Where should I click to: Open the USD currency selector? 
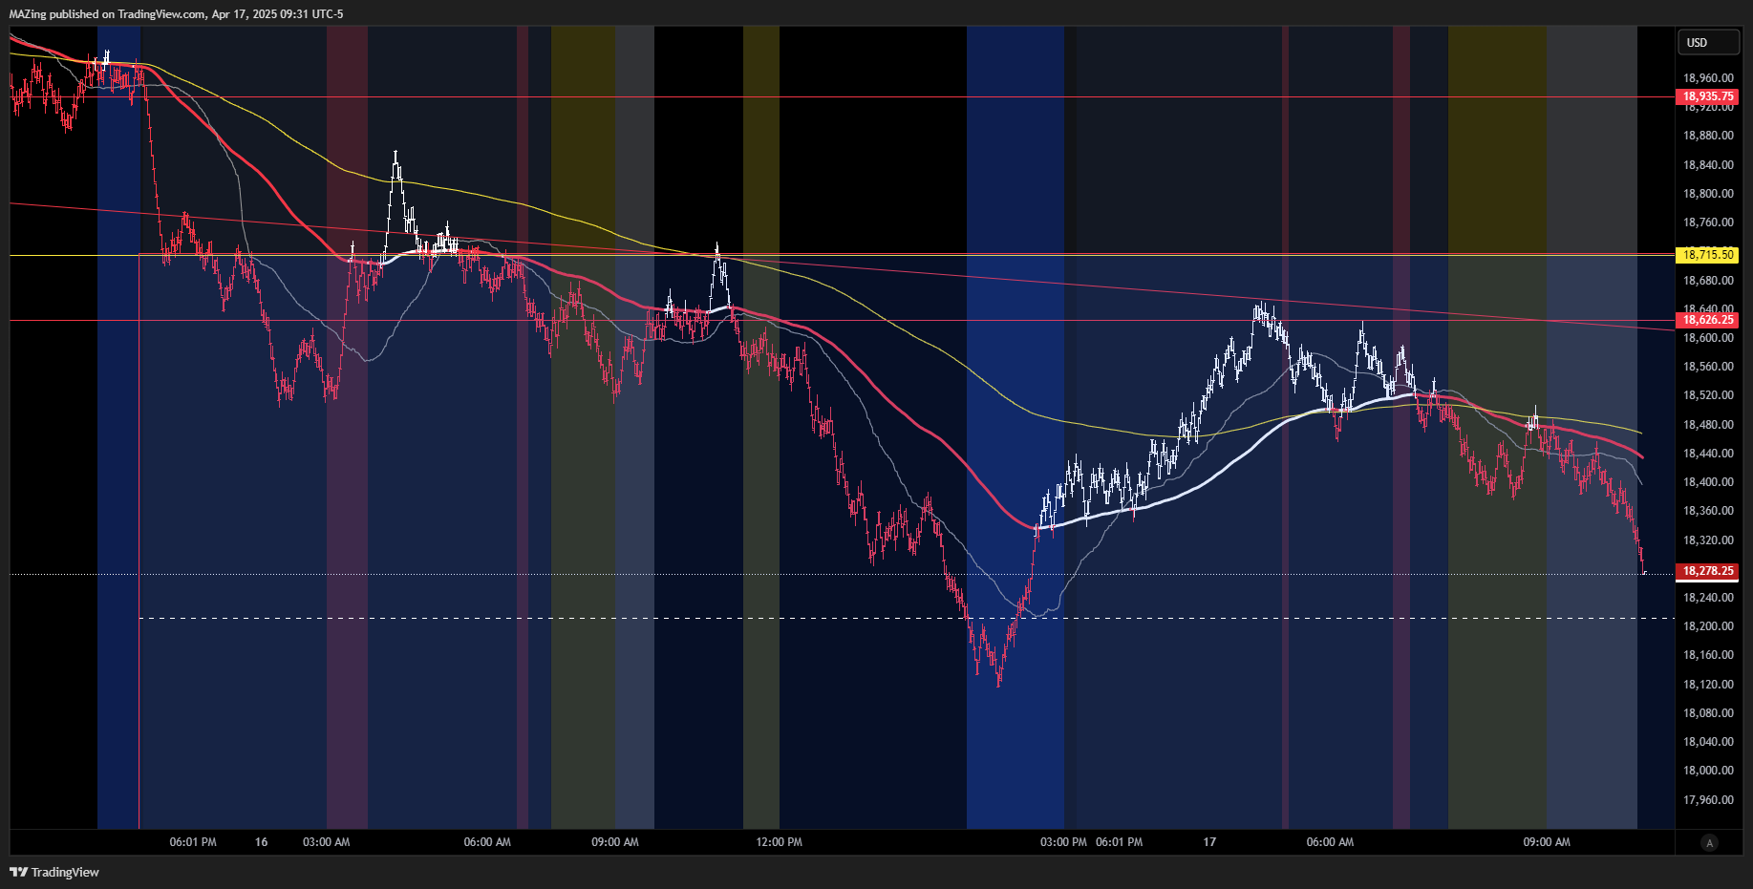coord(1708,42)
